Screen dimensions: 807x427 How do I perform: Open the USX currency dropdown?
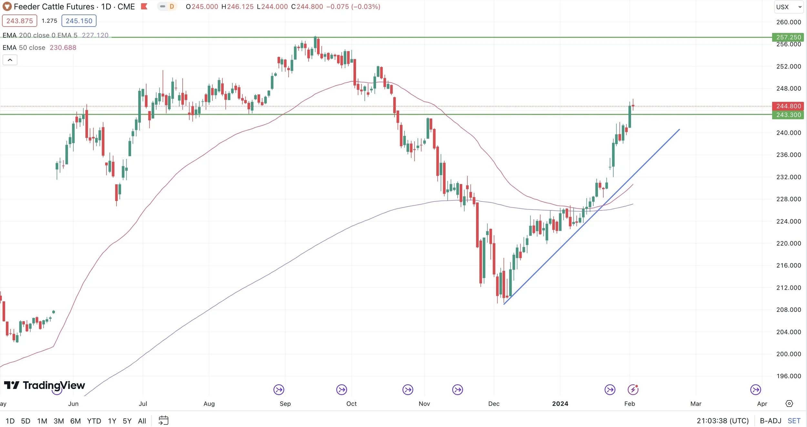[789, 7]
